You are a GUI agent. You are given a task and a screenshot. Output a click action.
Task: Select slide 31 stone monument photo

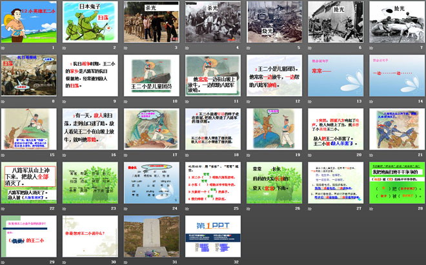(152, 236)
